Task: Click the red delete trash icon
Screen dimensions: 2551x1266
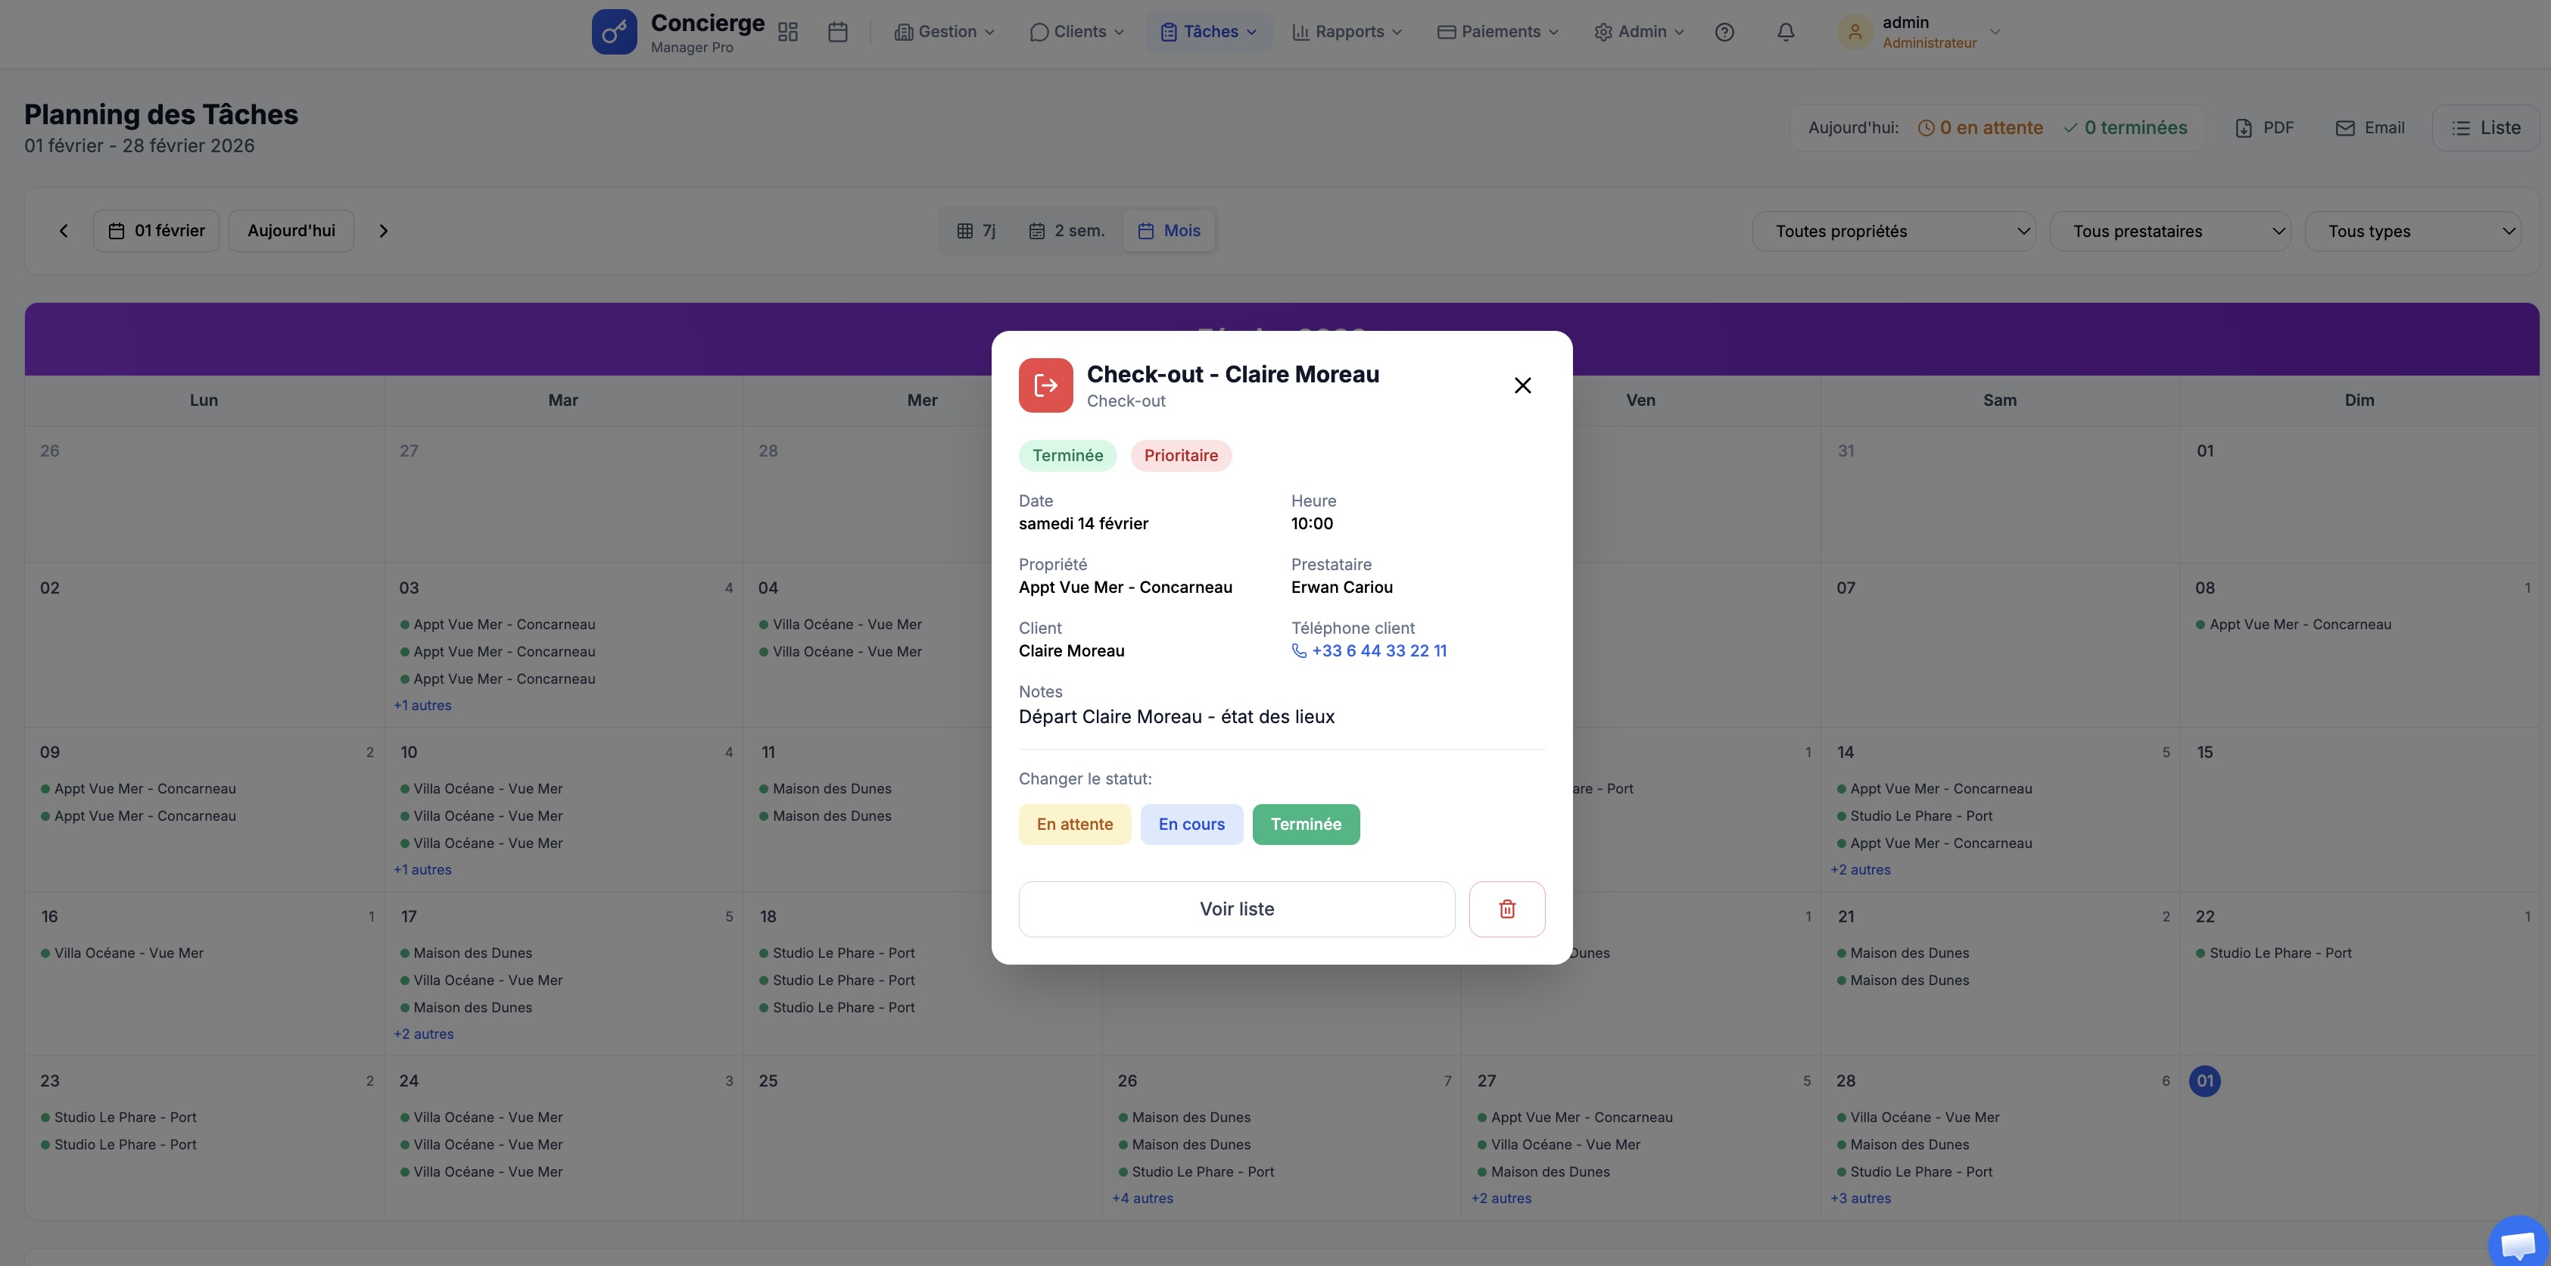Action: tap(1506, 909)
